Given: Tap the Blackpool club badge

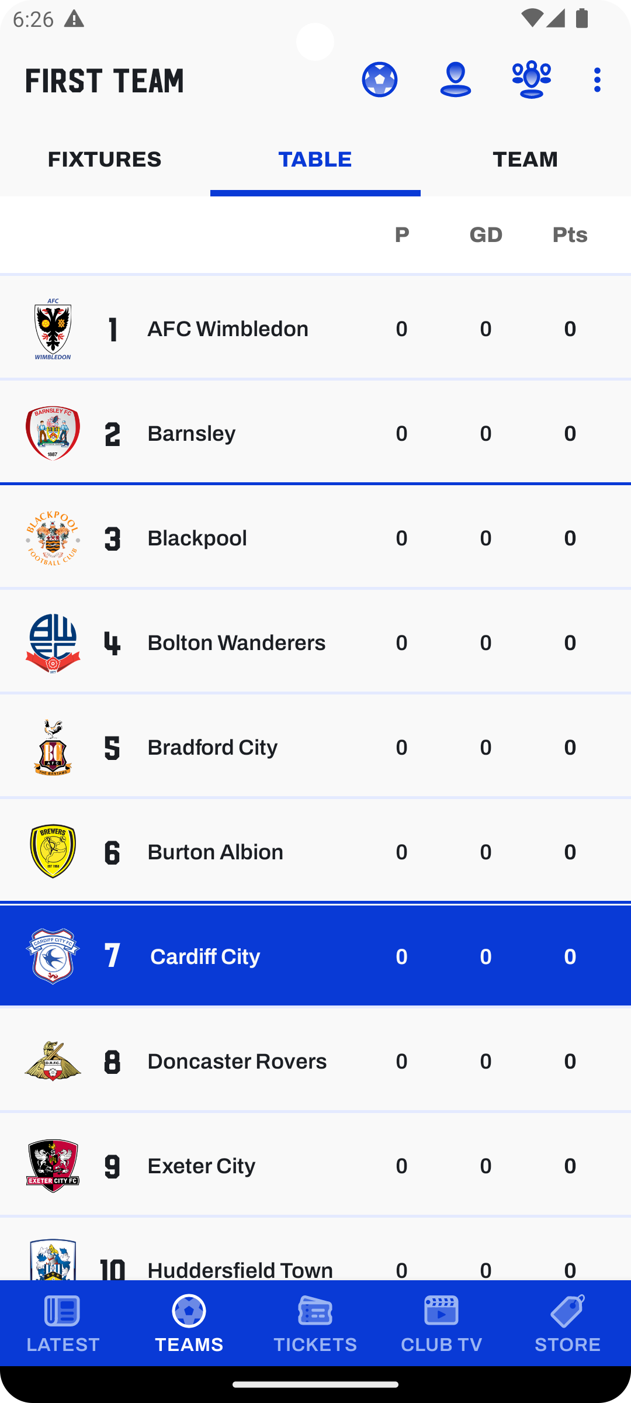Looking at the screenshot, I should (53, 538).
